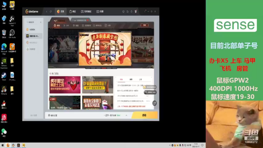Click the upper floating pill with yellow icon
This screenshot has width=263, height=148.
point(150,87)
